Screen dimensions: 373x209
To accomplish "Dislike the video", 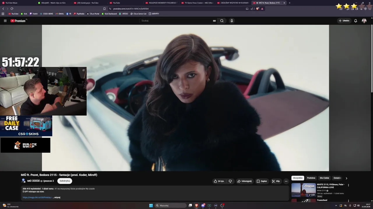I will click(x=230, y=181).
